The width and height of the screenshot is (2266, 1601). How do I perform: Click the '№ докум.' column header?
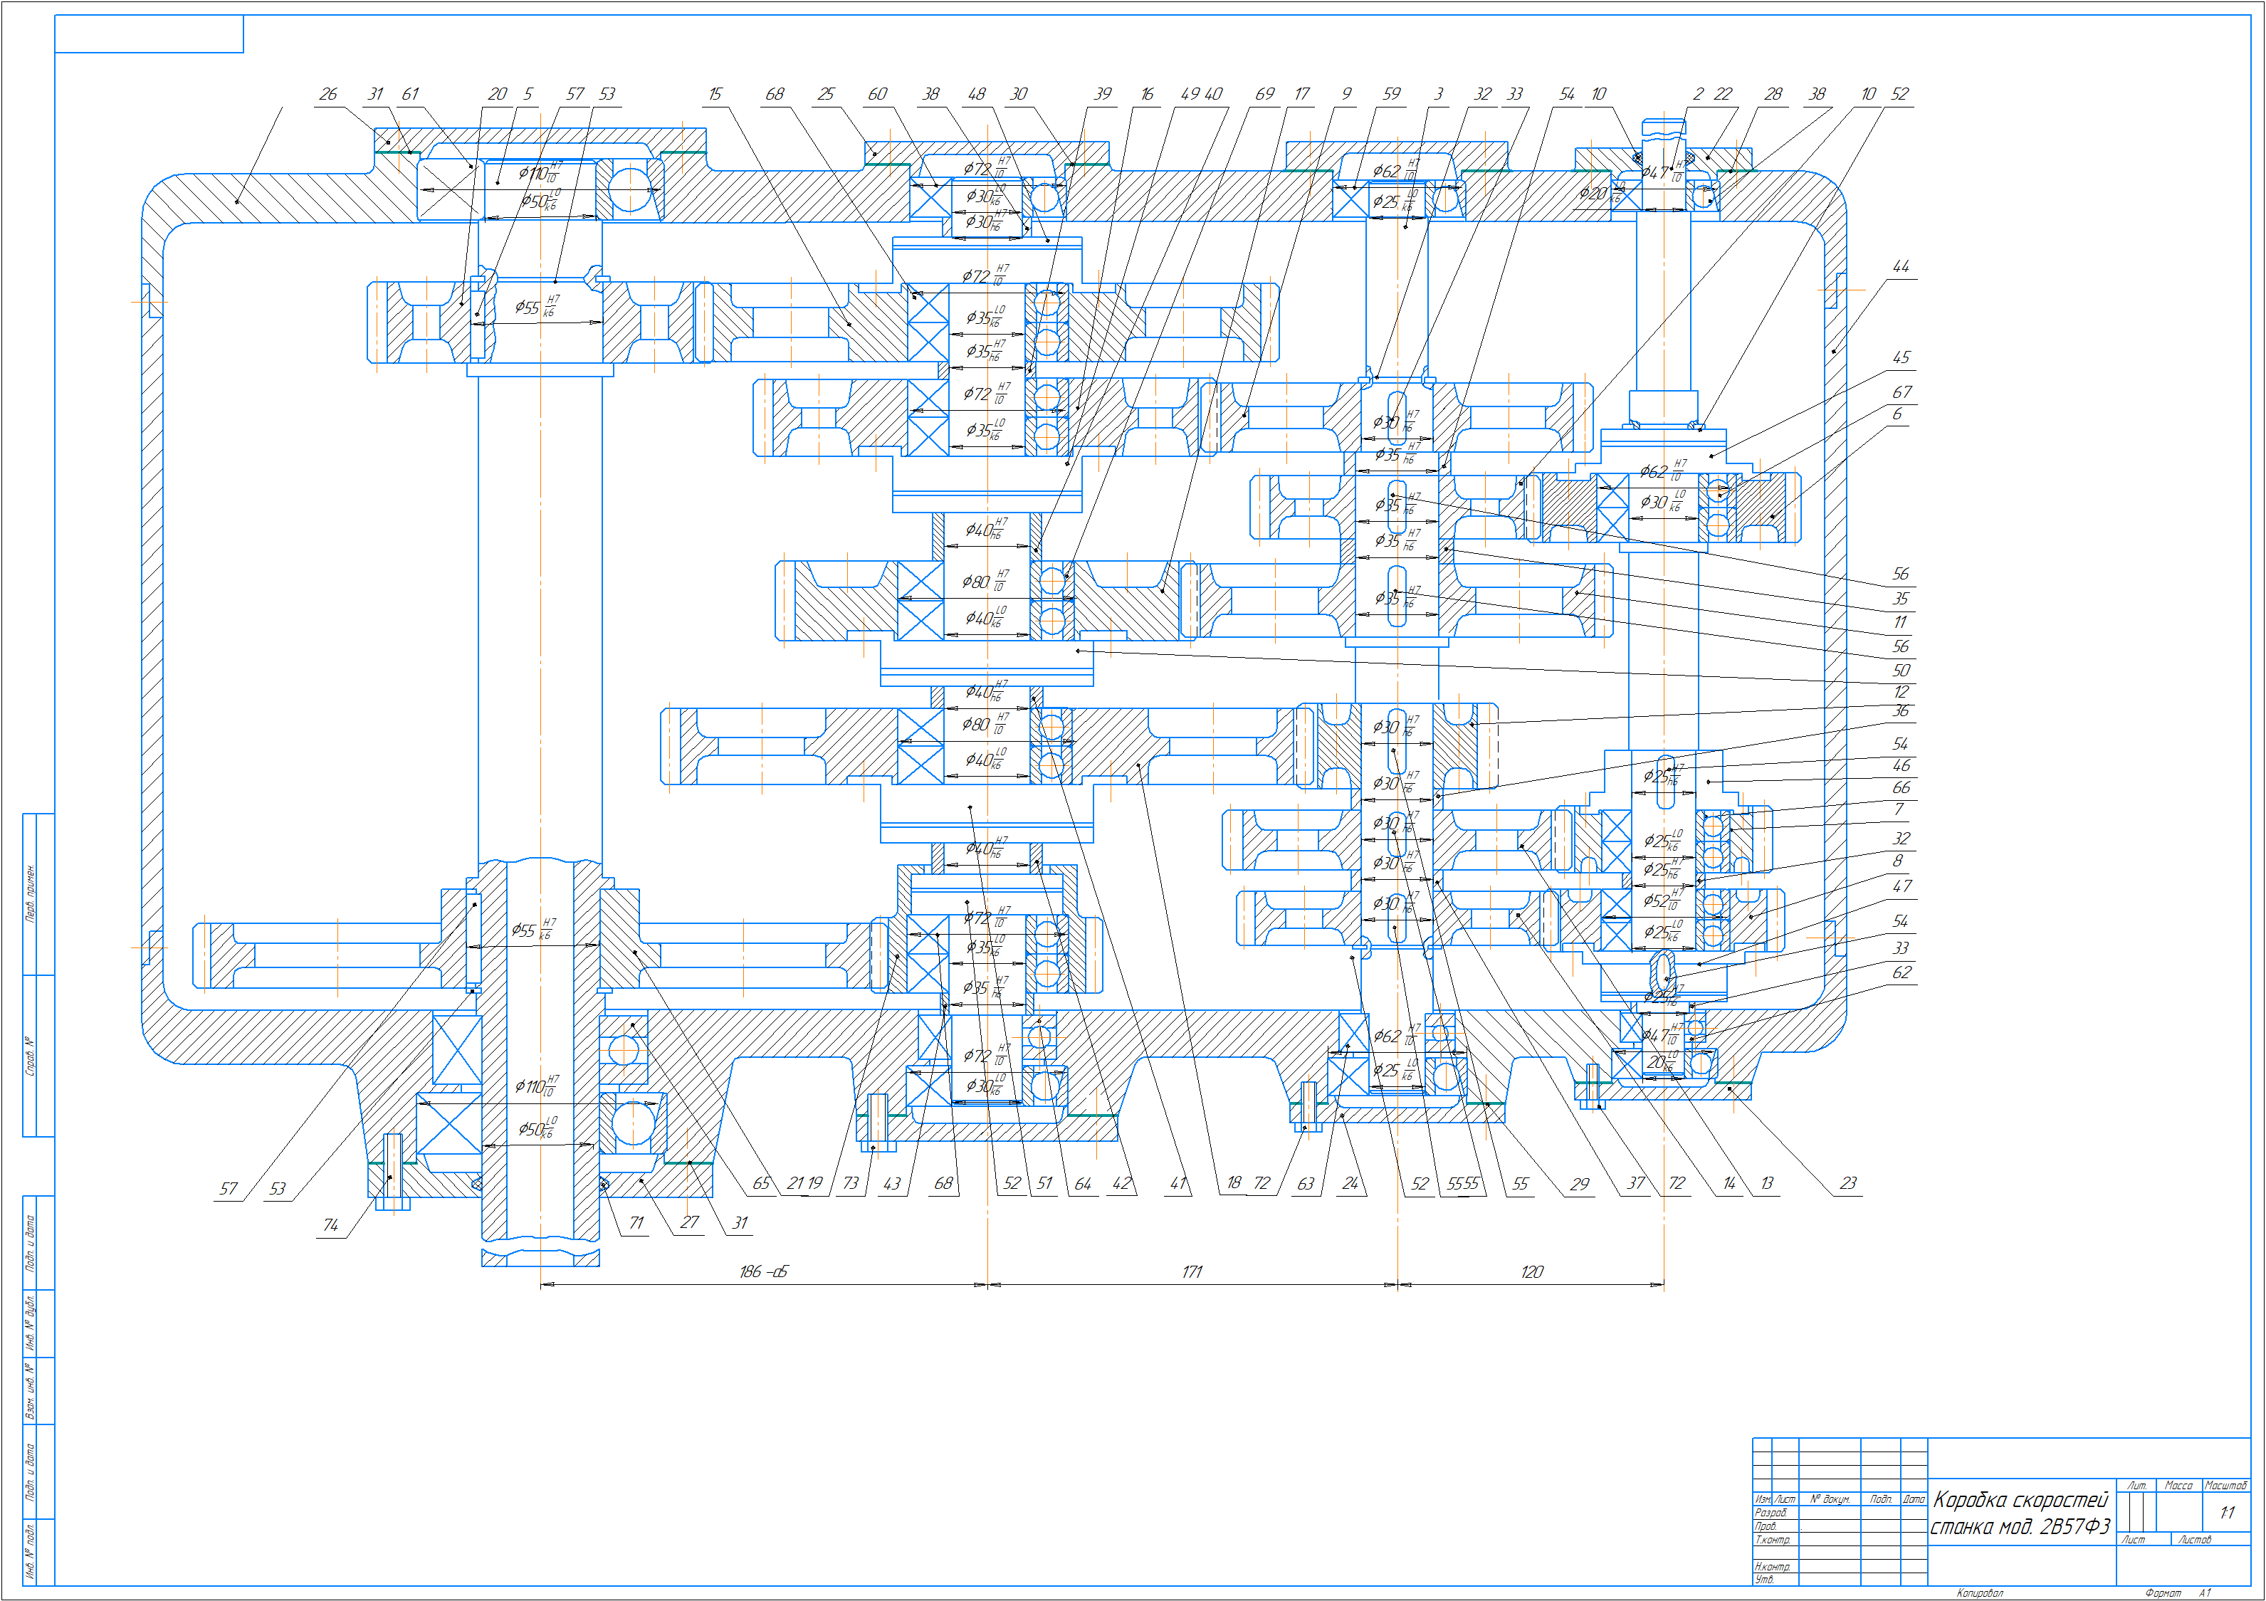tap(1829, 1499)
